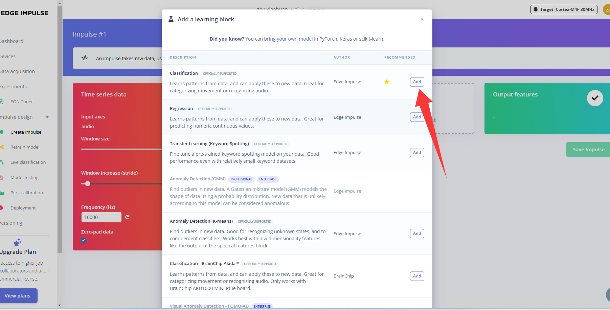Viewport: 610px width, 310px height.
Task: Follow the bring your own model link
Action: (x=288, y=39)
